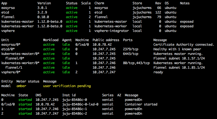217x119 pixels.
Task: Click 'user verification pending' message
Action: point(67,86)
